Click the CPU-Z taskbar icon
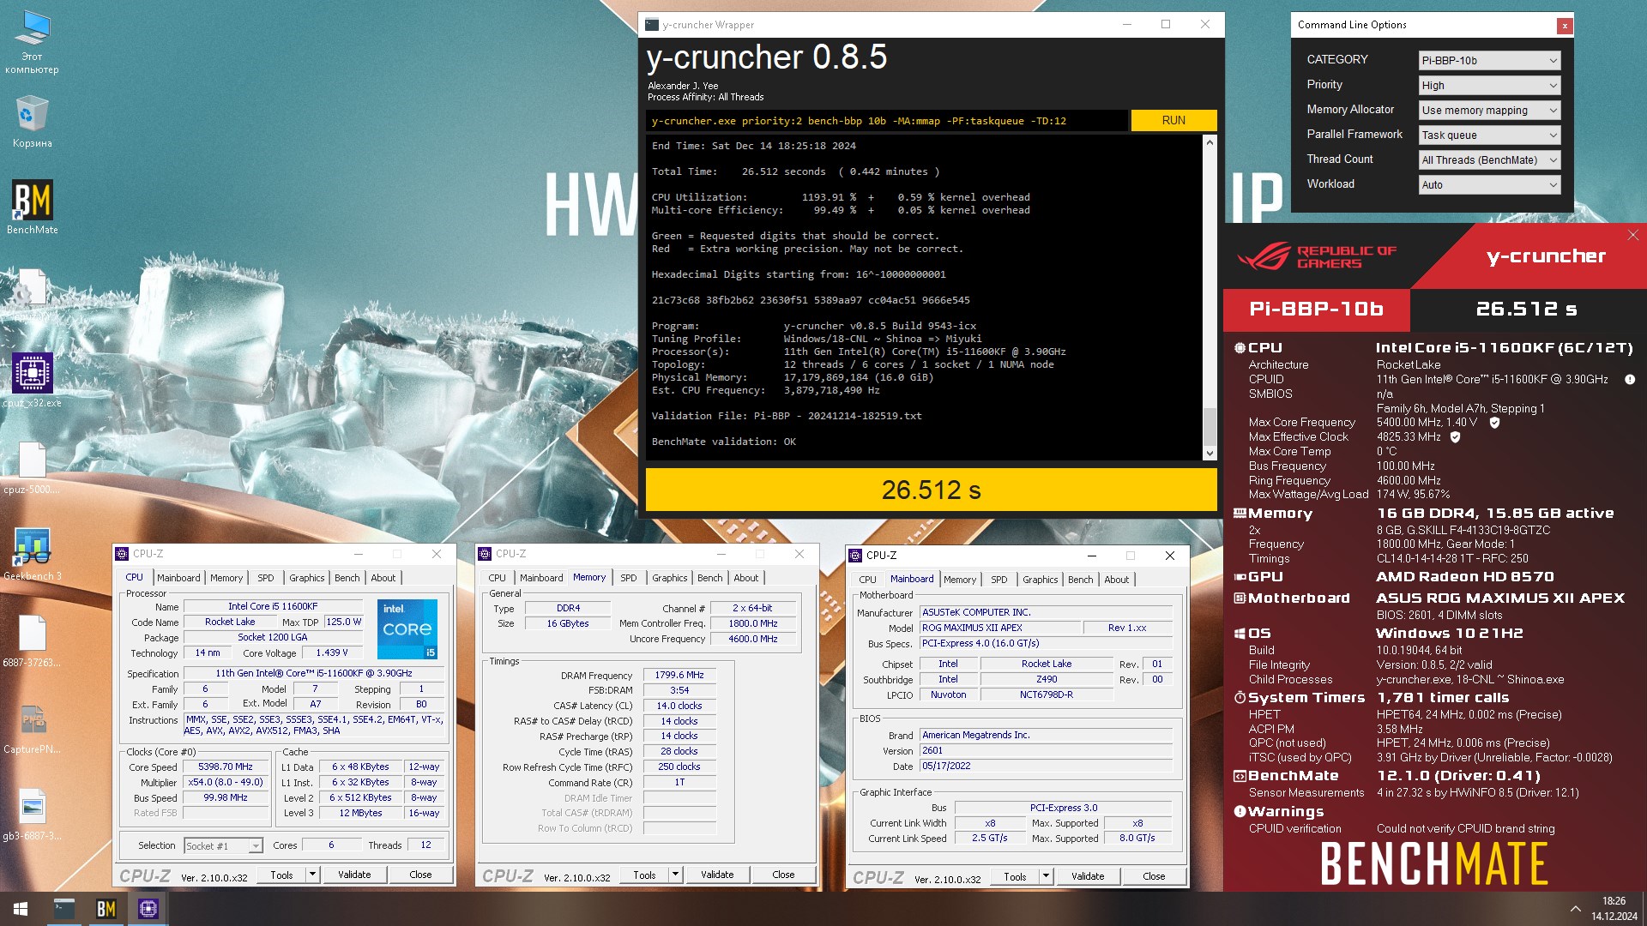This screenshot has height=926, width=1647. click(x=148, y=909)
